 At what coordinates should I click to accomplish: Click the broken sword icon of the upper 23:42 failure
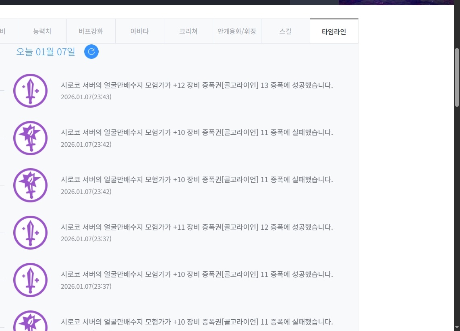[x=31, y=138]
